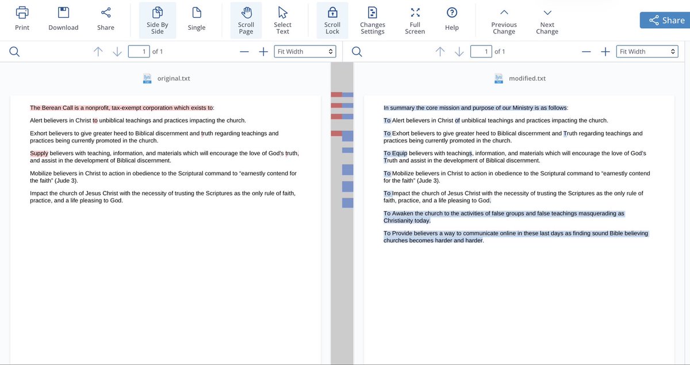Click highlighted word 'Supply' in original text
Image resolution: width=690 pixels, height=365 pixels.
[39, 153]
